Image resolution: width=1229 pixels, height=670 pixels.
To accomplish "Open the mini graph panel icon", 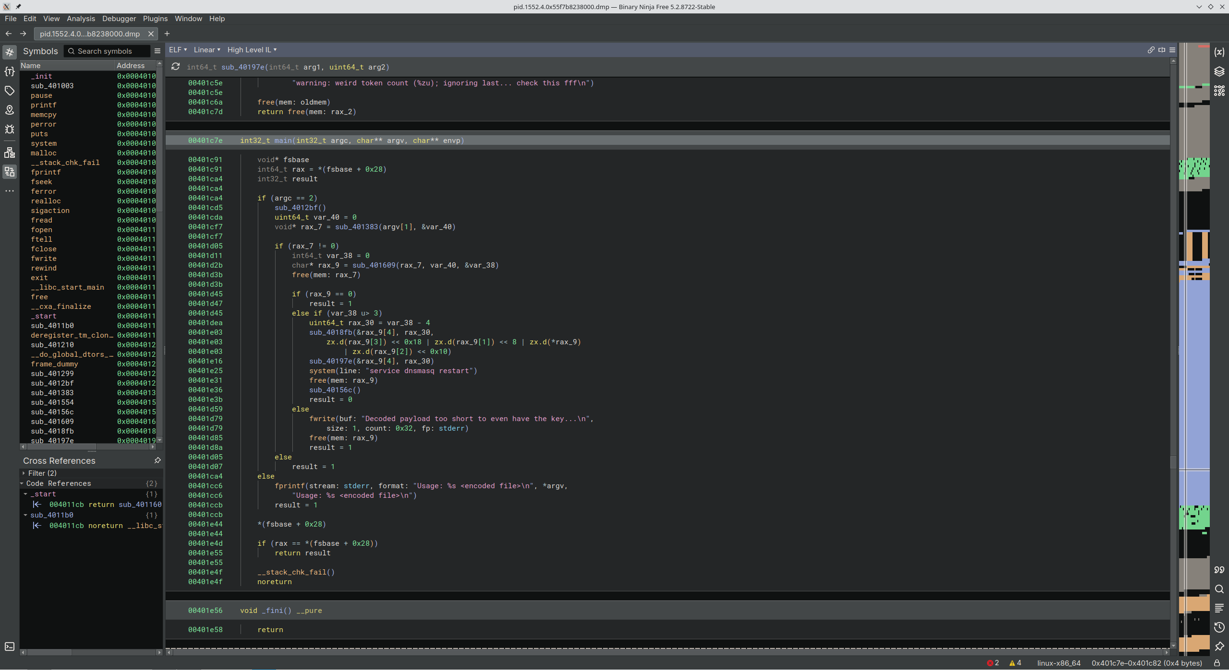I will click(x=1219, y=91).
